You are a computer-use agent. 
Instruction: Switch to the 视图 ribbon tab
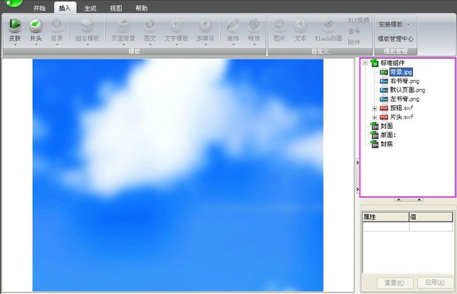pos(116,8)
